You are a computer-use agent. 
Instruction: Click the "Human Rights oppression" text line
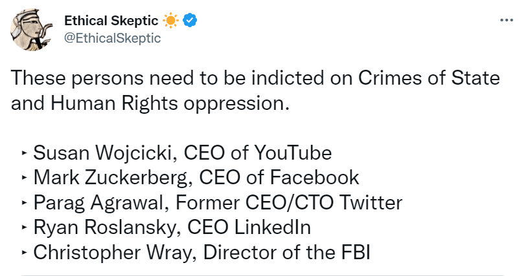[150, 103]
